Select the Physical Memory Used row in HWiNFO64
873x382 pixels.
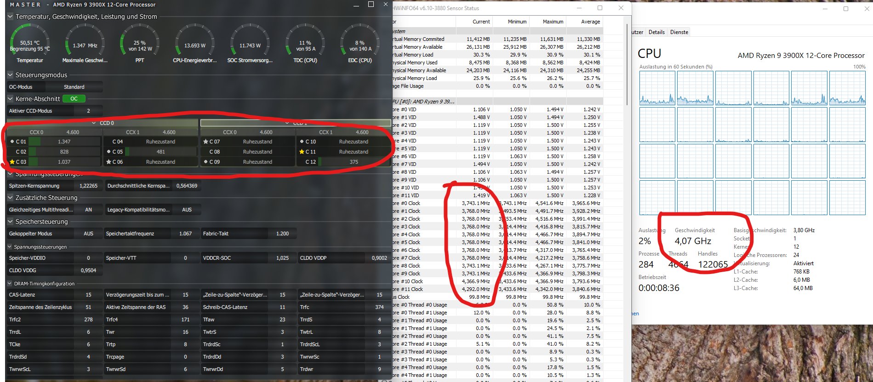pyautogui.click(x=497, y=63)
